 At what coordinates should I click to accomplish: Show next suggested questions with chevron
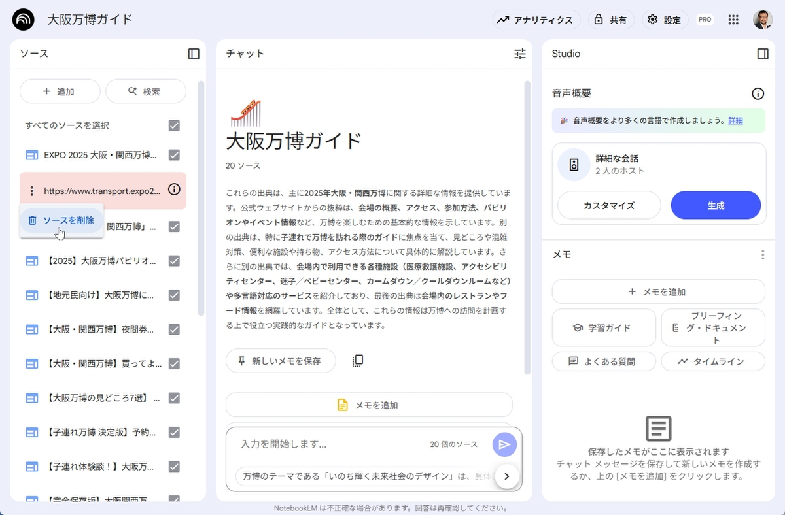(x=507, y=476)
